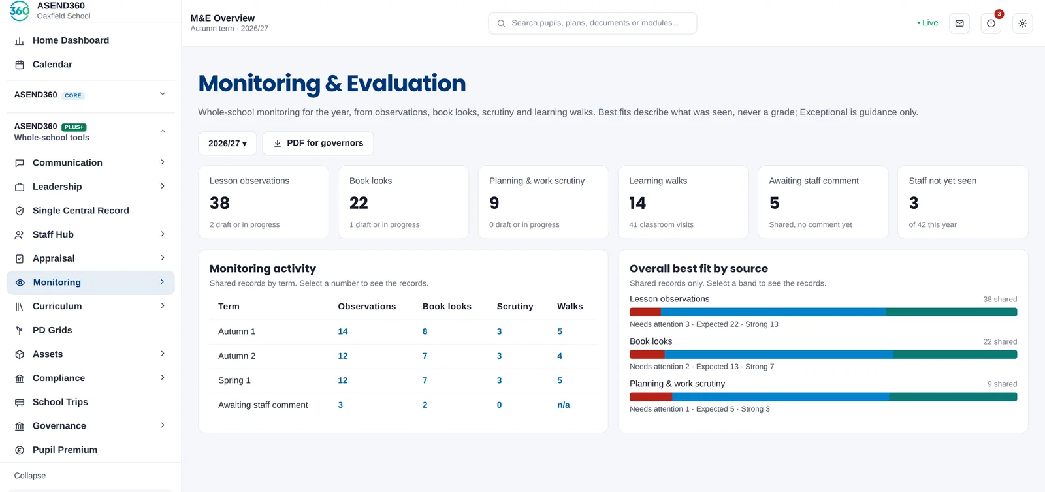Open School Trips menu item
The image size is (1045, 492).
click(90, 402)
